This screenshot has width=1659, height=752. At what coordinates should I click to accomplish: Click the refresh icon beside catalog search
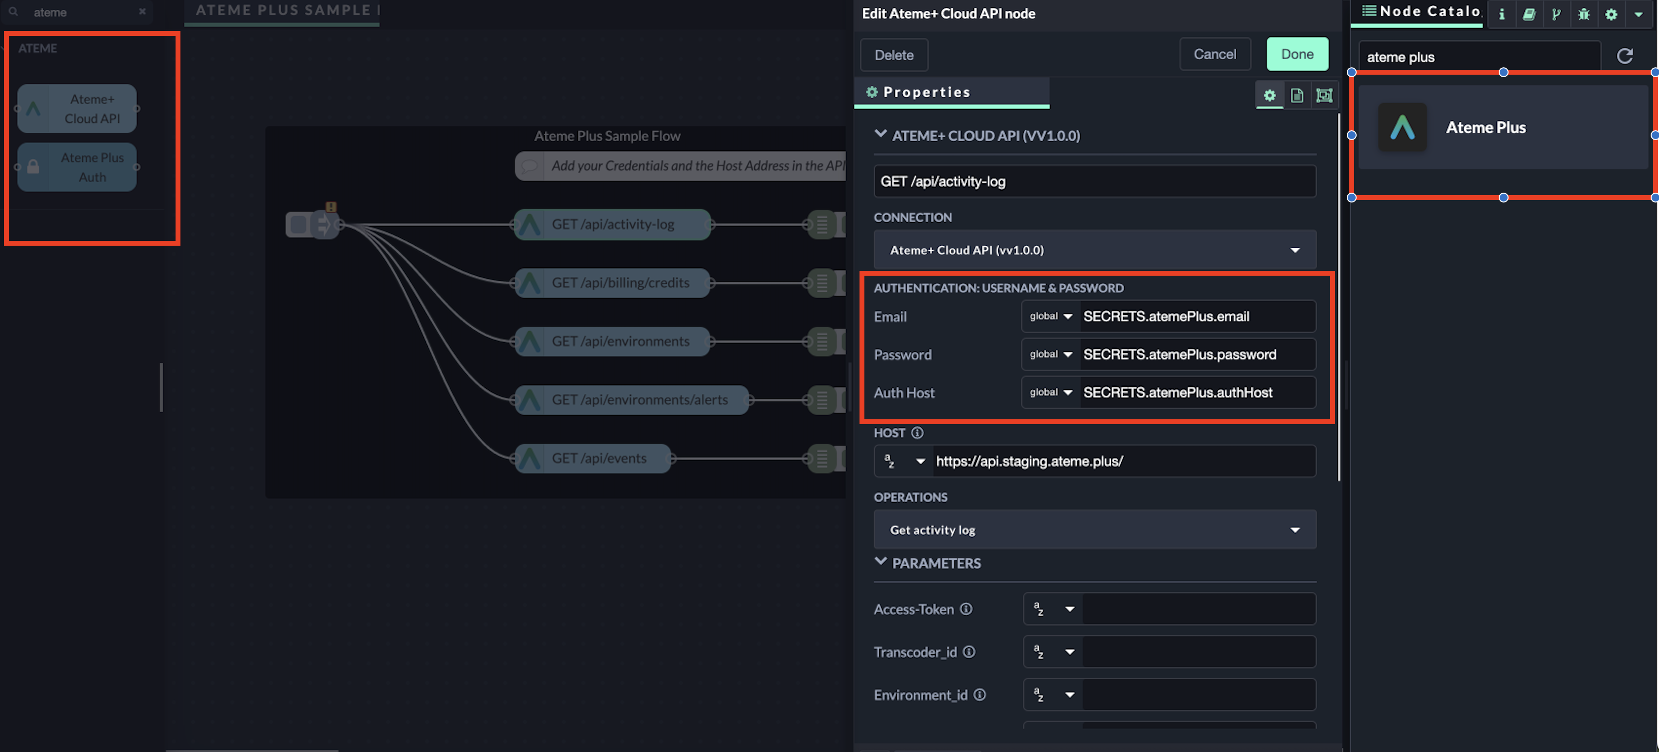1624,56
